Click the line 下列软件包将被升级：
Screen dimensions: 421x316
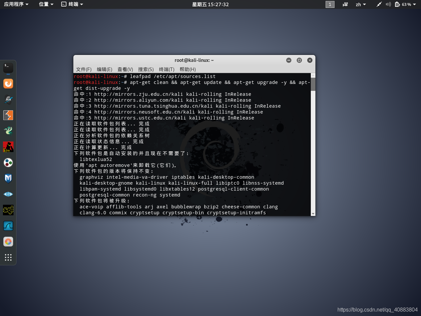pyautogui.click(x=102, y=201)
